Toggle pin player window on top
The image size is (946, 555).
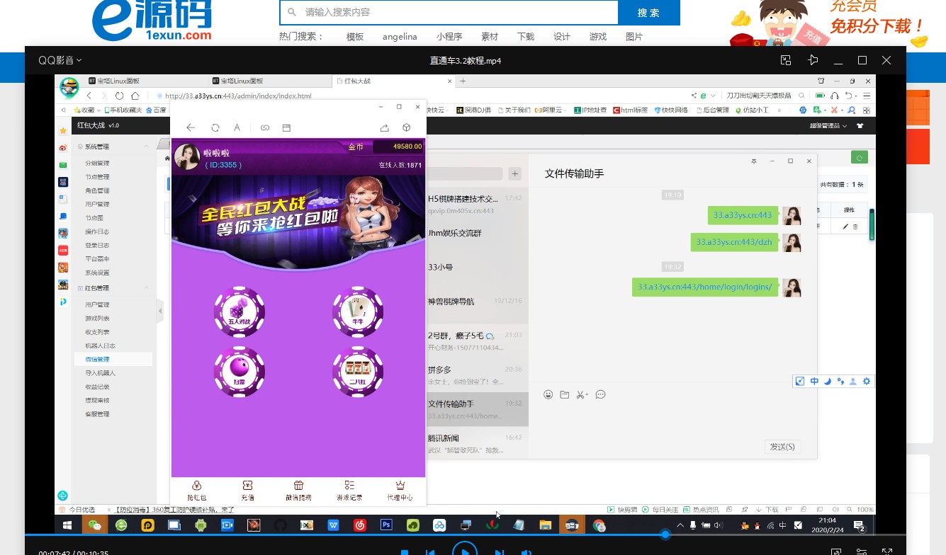pyautogui.click(x=813, y=61)
